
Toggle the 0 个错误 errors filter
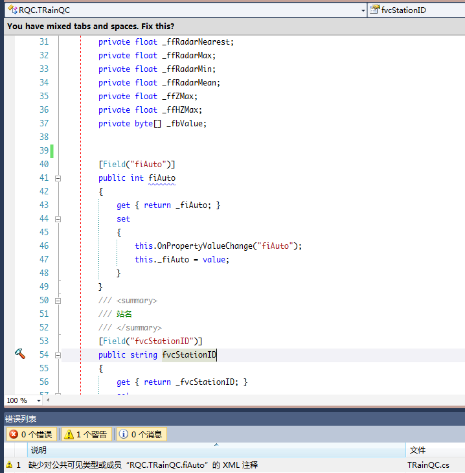(x=31, y=434)
